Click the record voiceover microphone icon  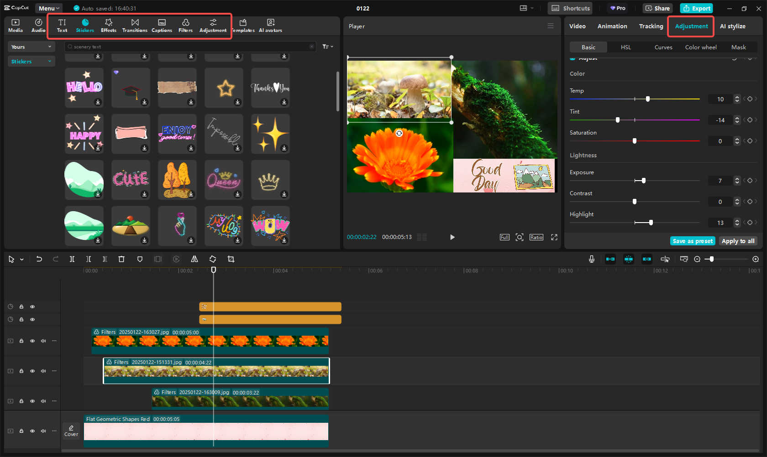coord(592,259)
